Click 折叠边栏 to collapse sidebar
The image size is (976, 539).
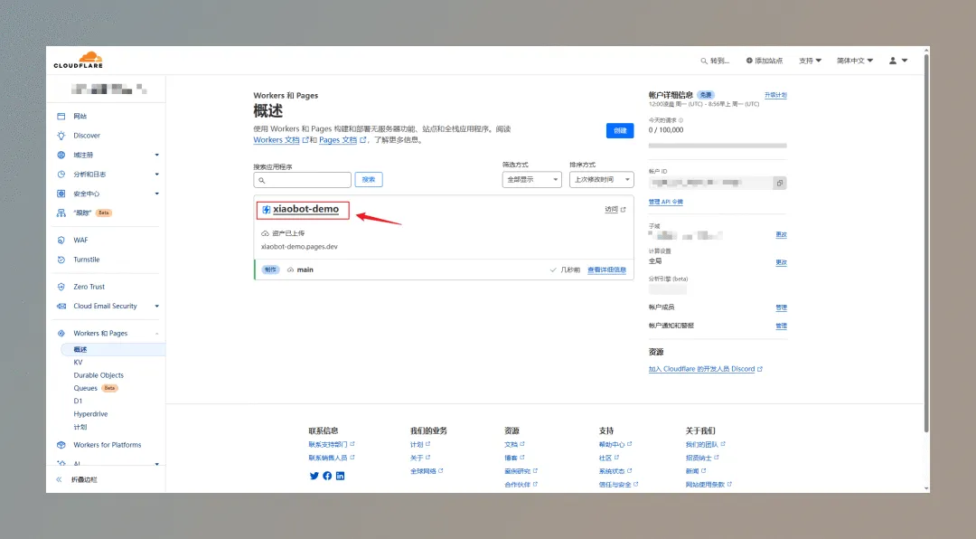coord(84,480)
